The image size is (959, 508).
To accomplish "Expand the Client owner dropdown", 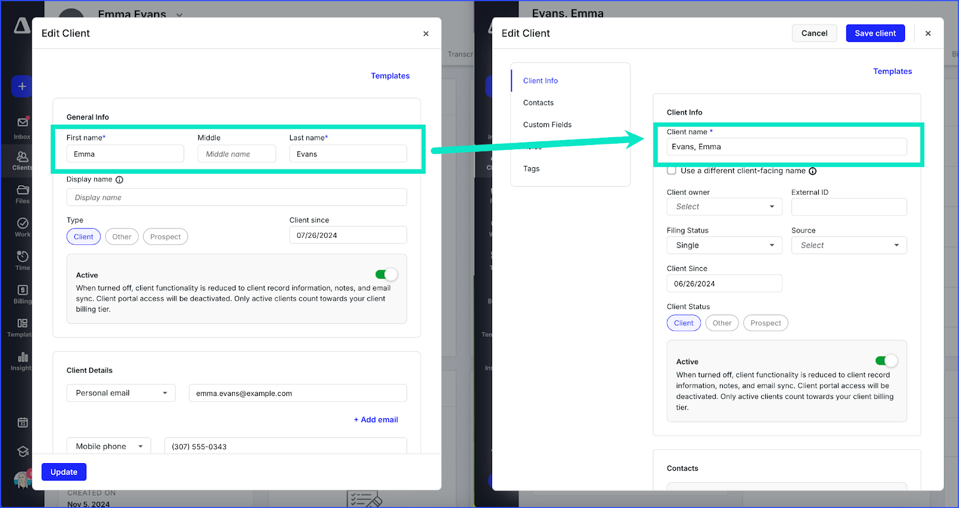I will coord(724,207).
